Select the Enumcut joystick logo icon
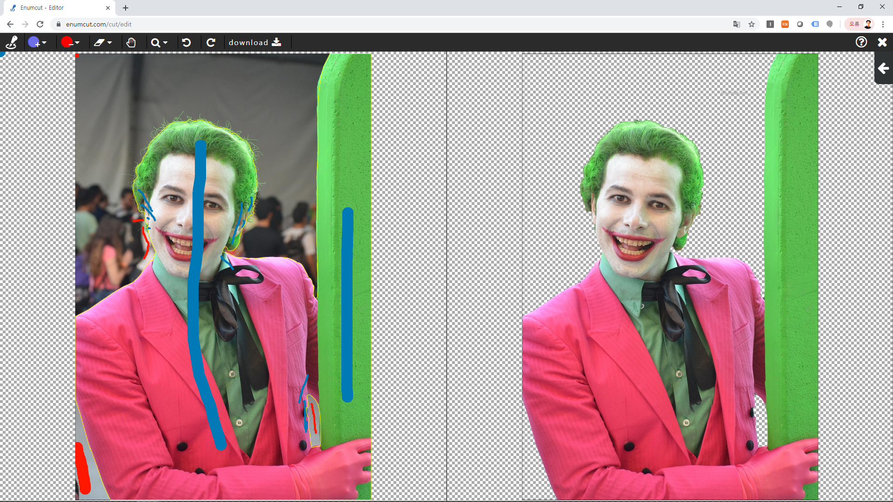Image resolution: width=893 pixels, height=502 pixels. [12, 42]
